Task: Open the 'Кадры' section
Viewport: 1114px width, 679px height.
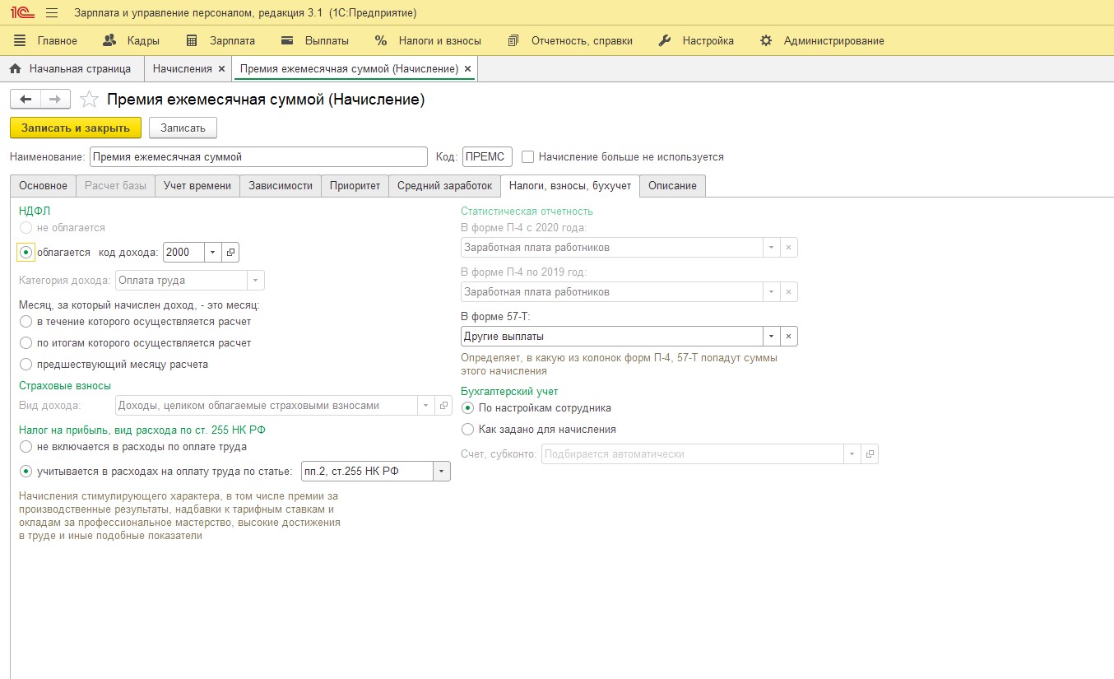Action: 132,40
